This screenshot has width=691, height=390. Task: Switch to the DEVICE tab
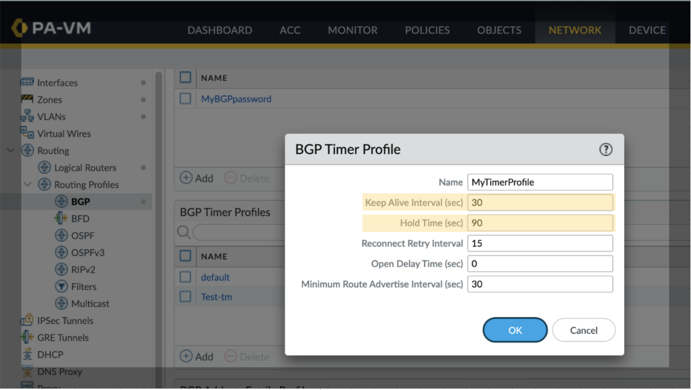coord(647,30)
